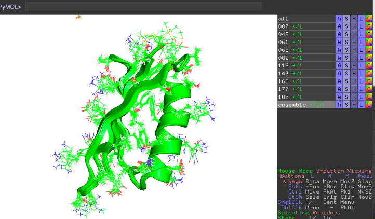The height and width of the screenshot is (219, 375).
Task: Open Hide menu (H) for 042
Action: tap(354, 34)
